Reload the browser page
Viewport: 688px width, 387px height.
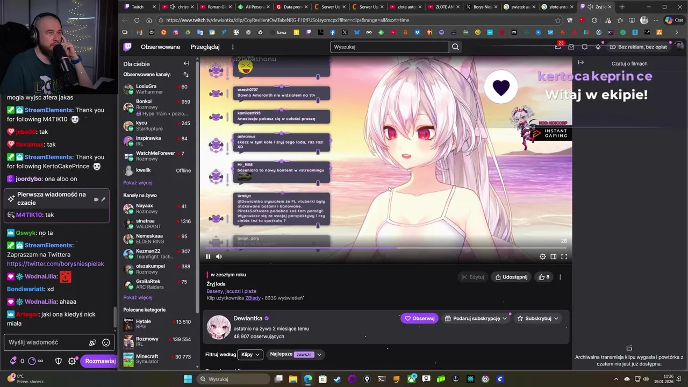click(137, 20)
